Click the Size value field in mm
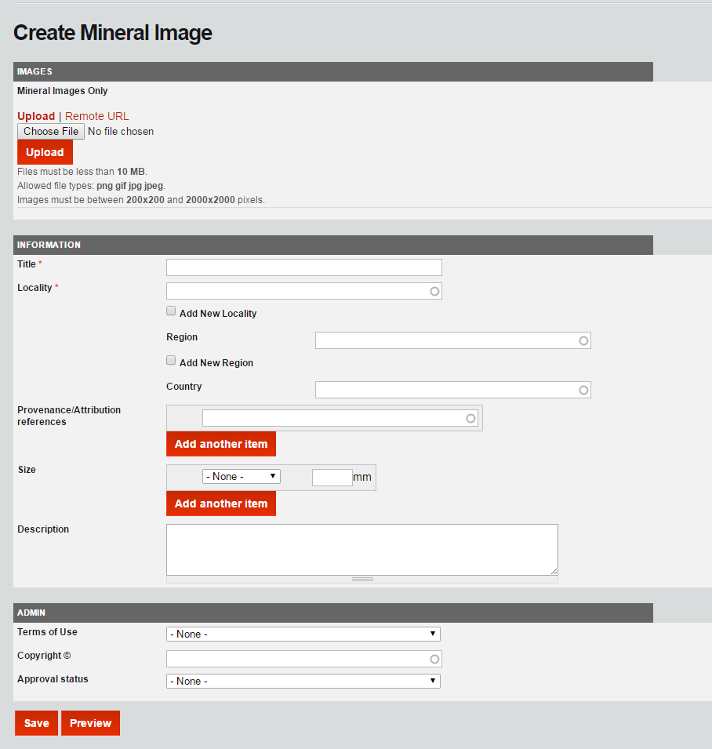This screenshot has height=749, width=712. [332, 478]
